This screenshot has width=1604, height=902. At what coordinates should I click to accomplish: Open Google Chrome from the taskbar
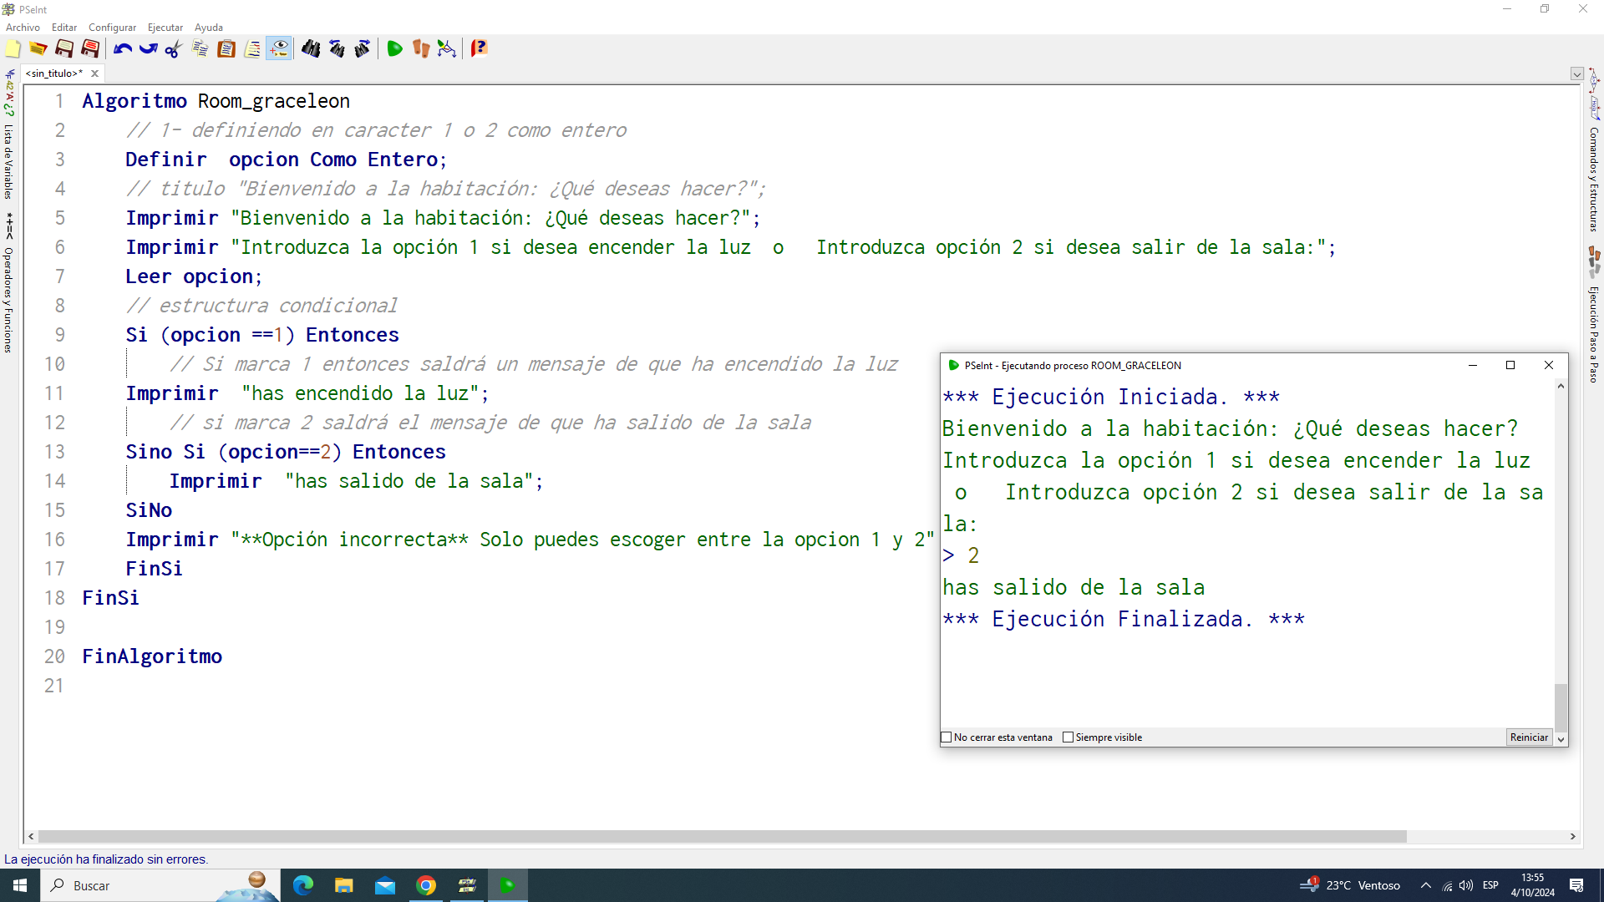point(426,885)
